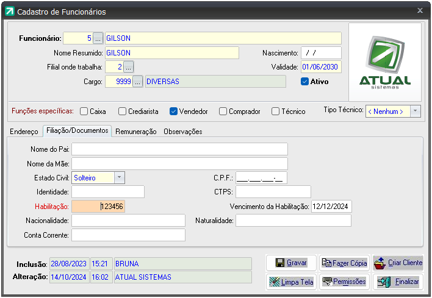The image size is (432, 298).
Task: Click Alteração date 14/10/2024
Action: (x=70, y=277)
